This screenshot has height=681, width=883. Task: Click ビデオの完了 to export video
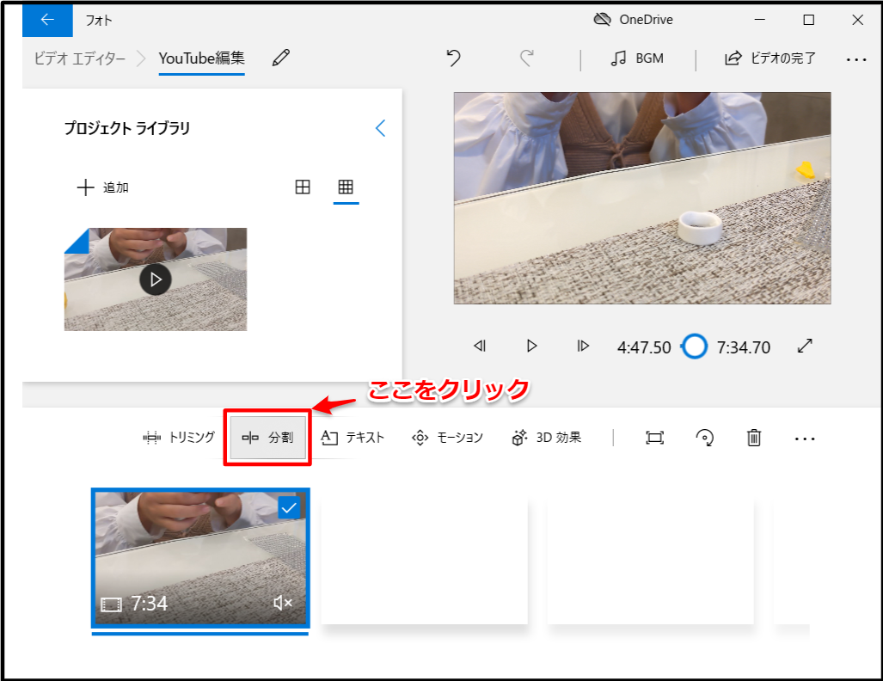[x=770, y=58]
